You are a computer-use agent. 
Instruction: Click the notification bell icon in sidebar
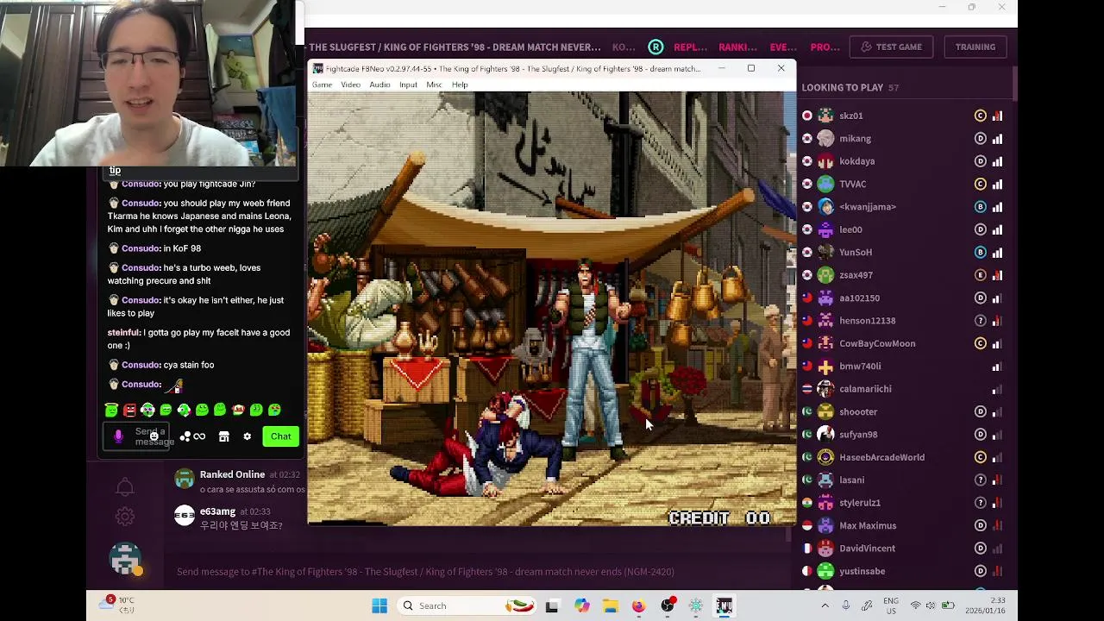click(x=125, y=487)
